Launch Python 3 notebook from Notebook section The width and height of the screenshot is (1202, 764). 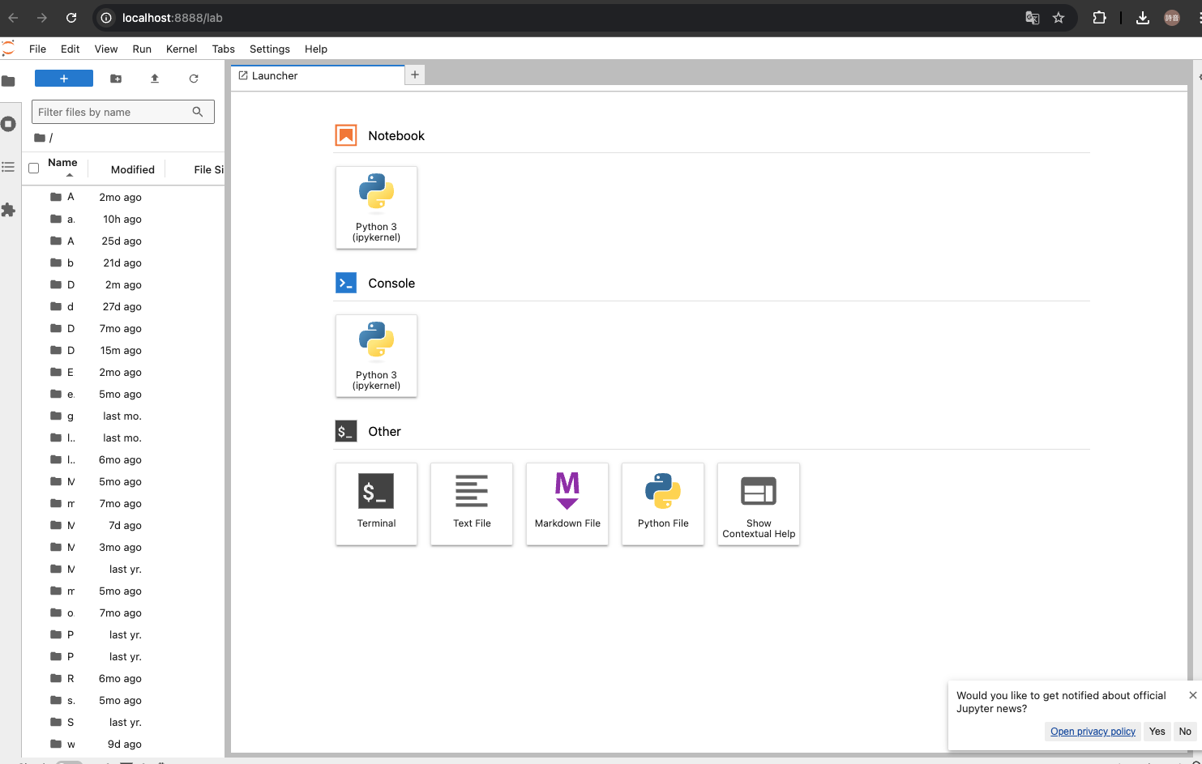pos(376,207)
